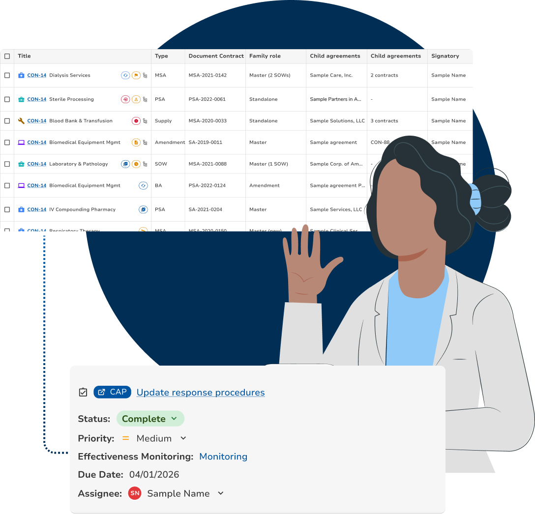535x514 pixels.
Task: Click the clipboard check icon beside the CAP badge
Action: tap(83, 392)
